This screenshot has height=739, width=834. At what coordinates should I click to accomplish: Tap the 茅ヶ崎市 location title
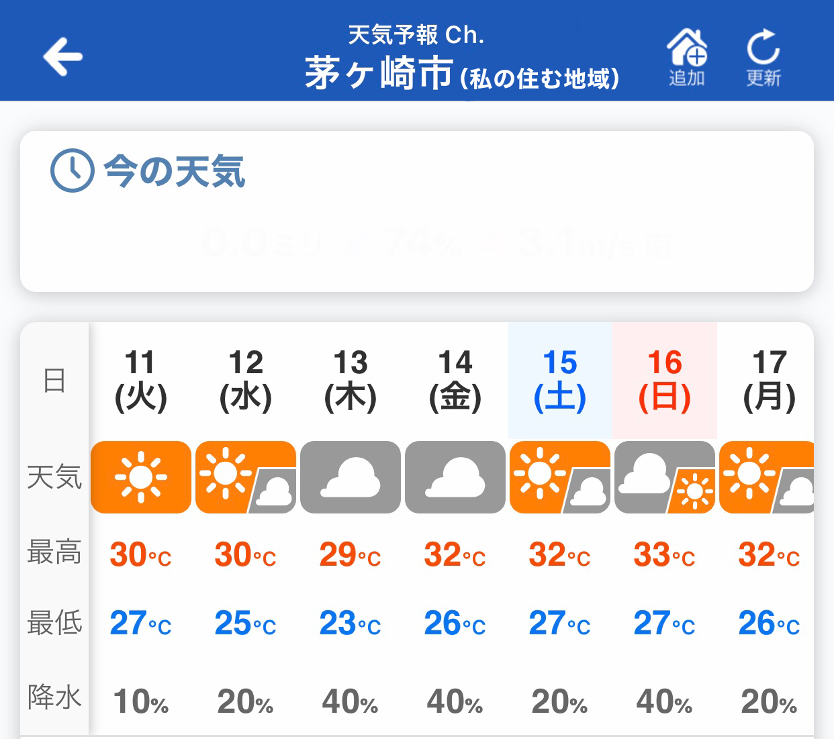[379, 74]
